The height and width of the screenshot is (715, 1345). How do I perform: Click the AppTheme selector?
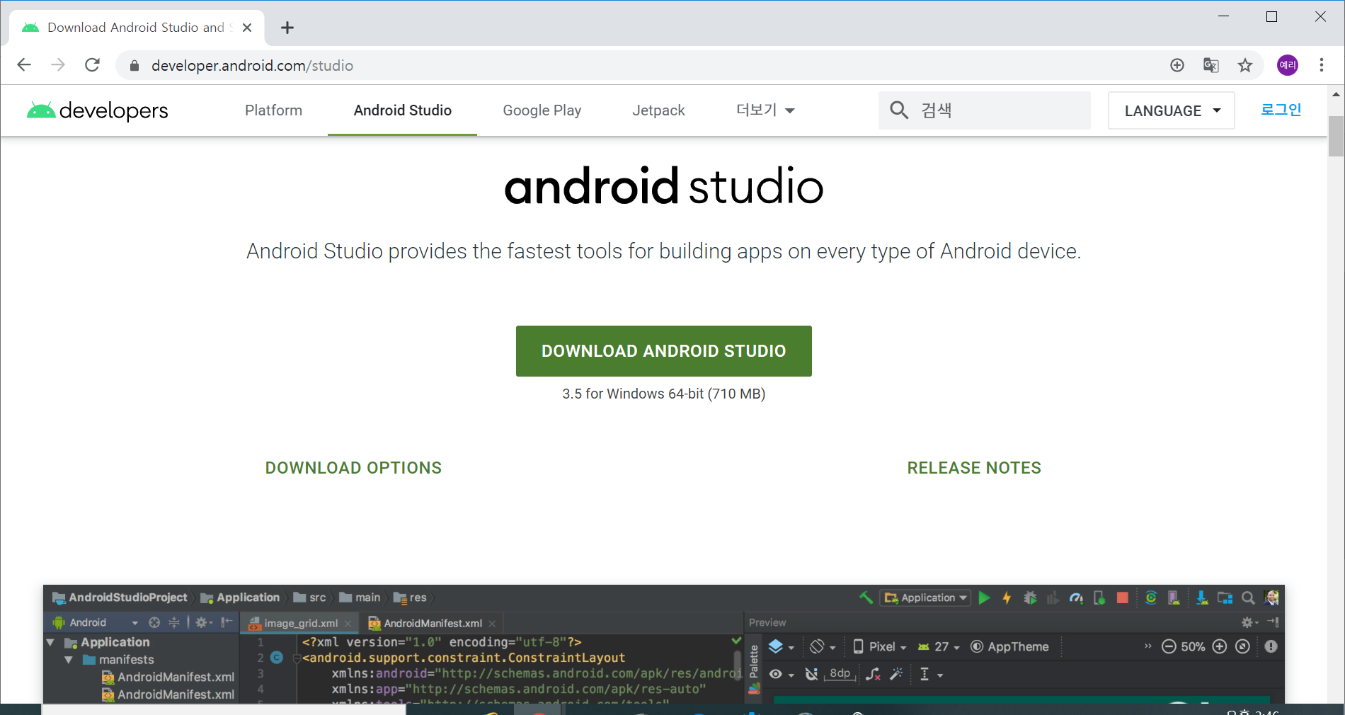tap(1009, 646)
